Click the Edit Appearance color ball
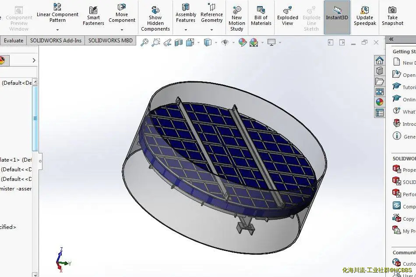Viewport: 416px width, 277px height. point(242,42)
